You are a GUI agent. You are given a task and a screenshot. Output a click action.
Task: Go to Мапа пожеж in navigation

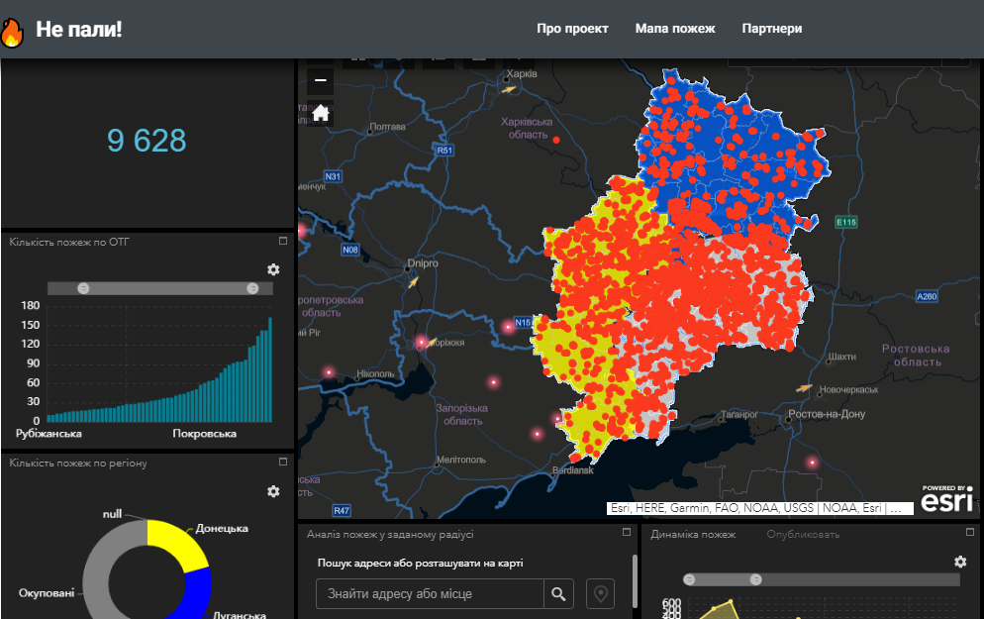click(x=675, y=29)
